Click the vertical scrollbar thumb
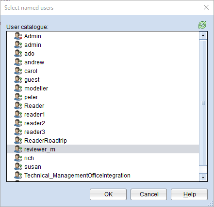 (203, 103)
